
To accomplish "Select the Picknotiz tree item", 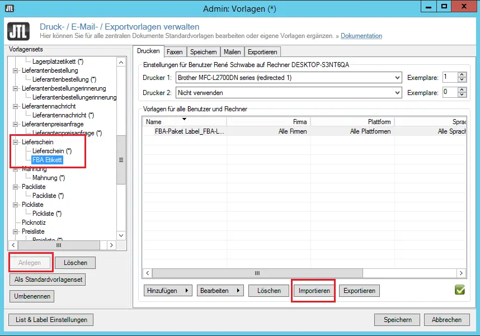I will pos(34,223).
